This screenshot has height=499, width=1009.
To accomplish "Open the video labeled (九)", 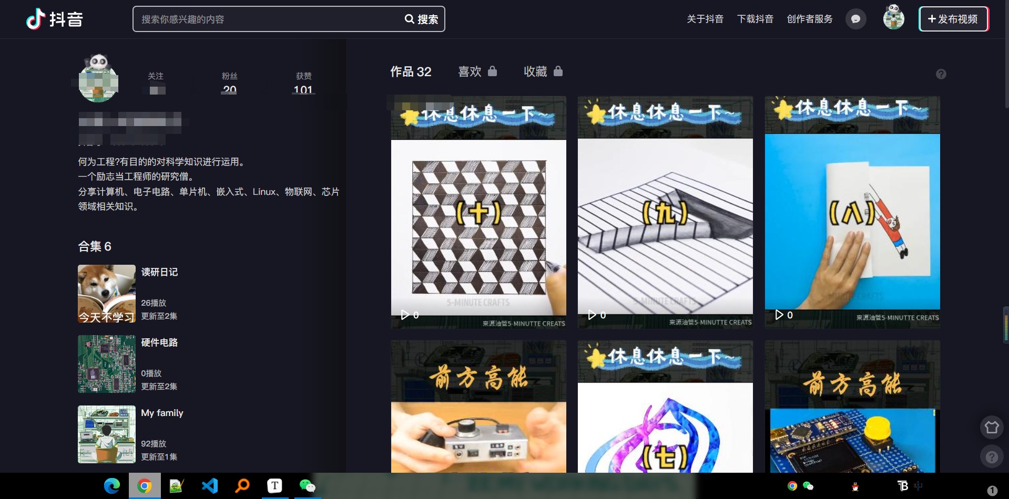I will tap(665, 212).
